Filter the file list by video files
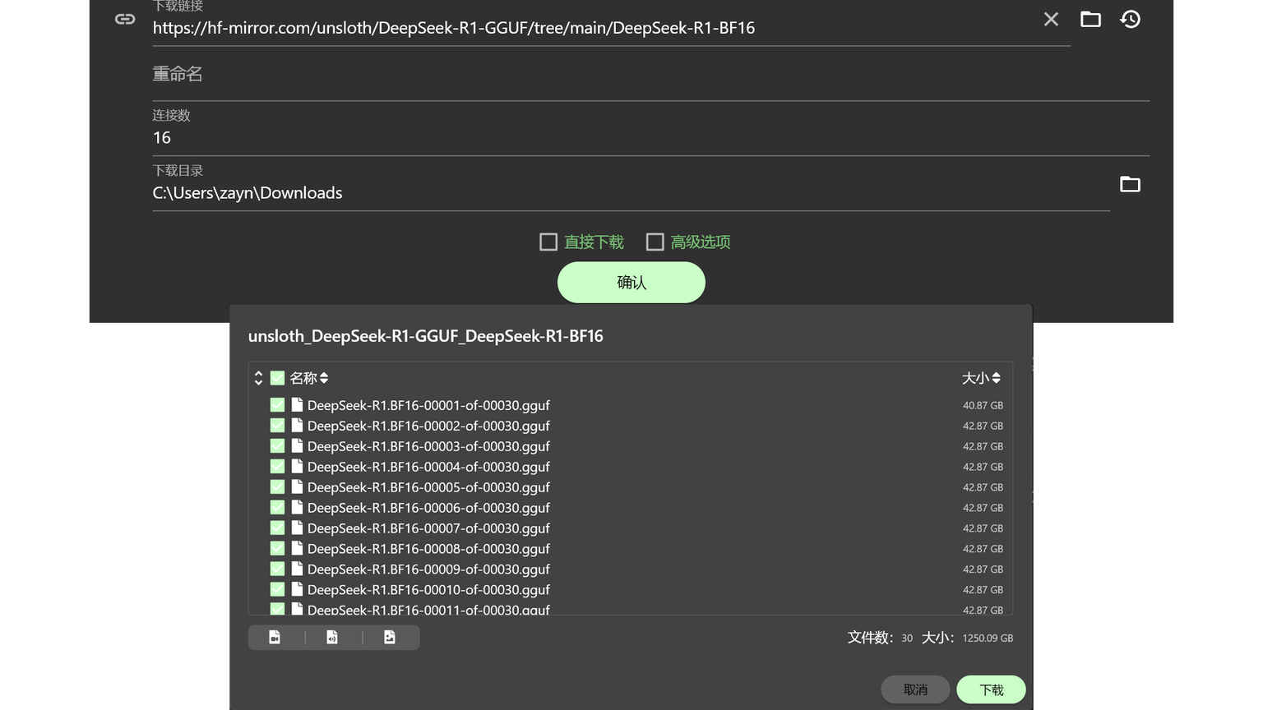1263x710 pixels. [275, 638]
